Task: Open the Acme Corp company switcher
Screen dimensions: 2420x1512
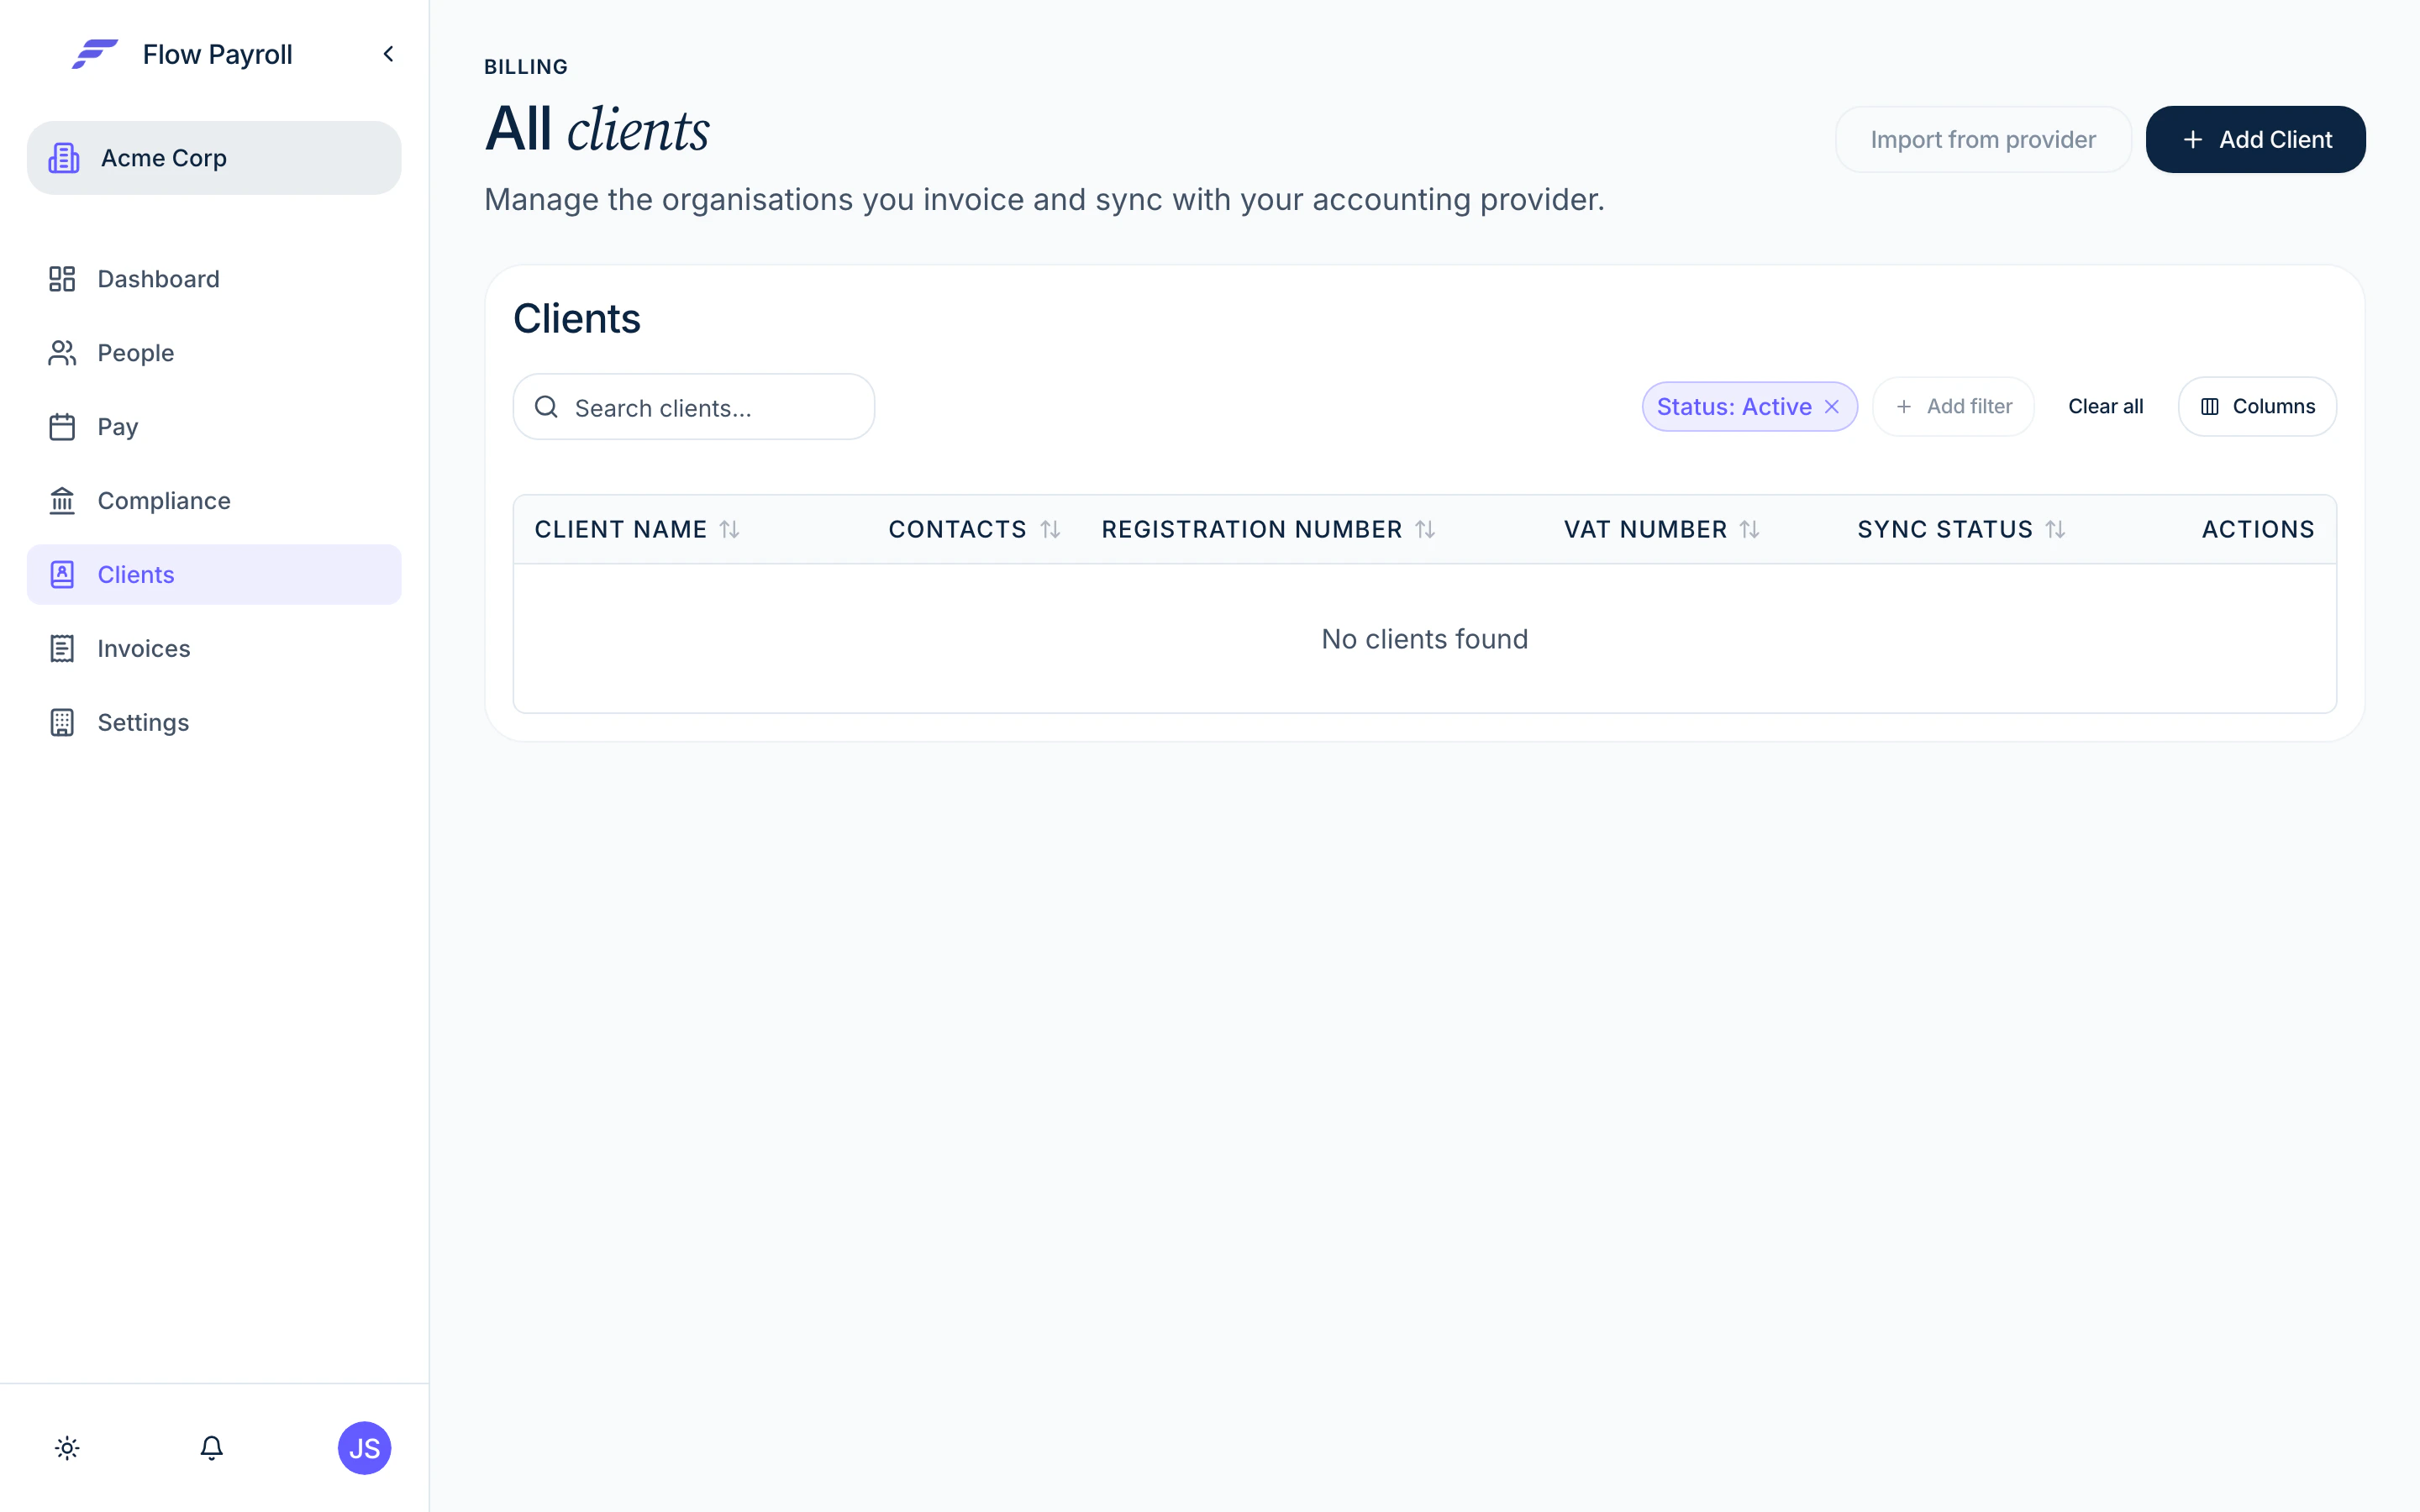Action: click(214, 158)
